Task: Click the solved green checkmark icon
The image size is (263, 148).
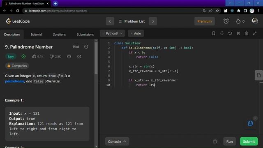Action: (24, 57)
